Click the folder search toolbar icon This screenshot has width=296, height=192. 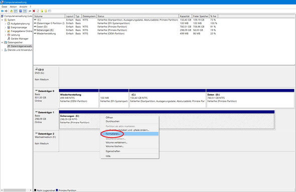pos(46,11)
